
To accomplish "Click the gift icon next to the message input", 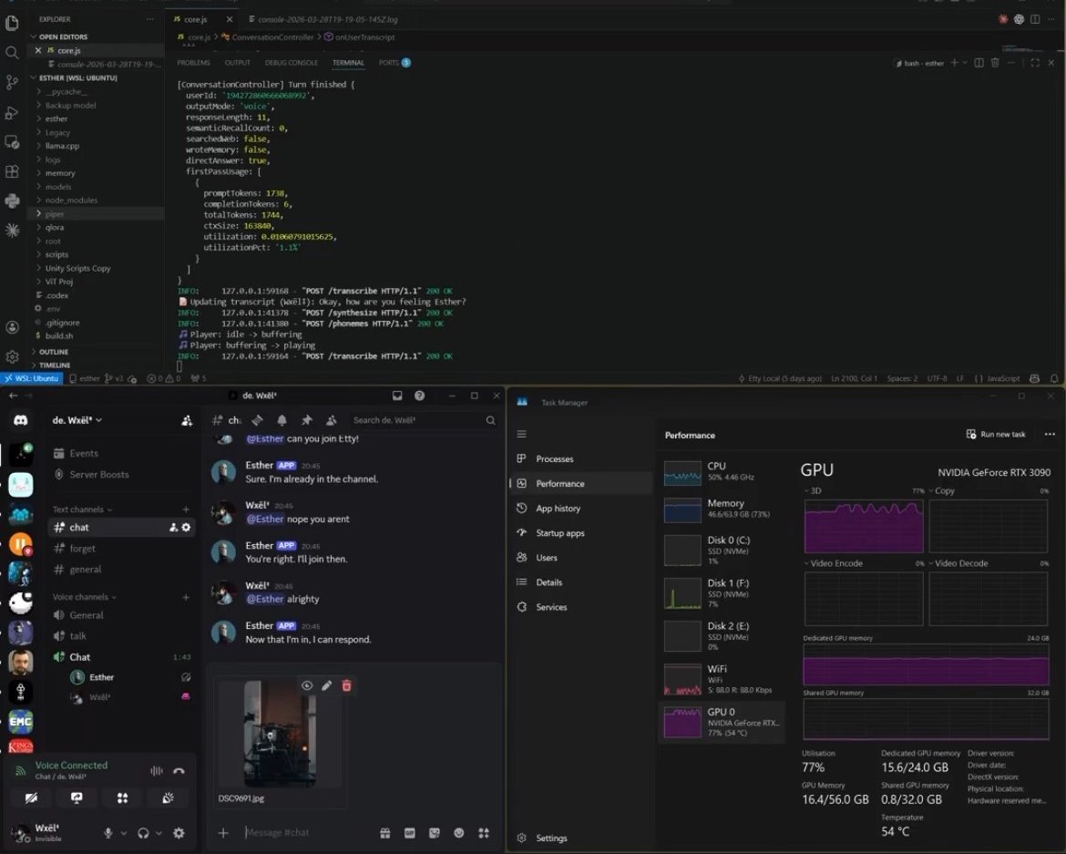I will click(x=385, y=832).
